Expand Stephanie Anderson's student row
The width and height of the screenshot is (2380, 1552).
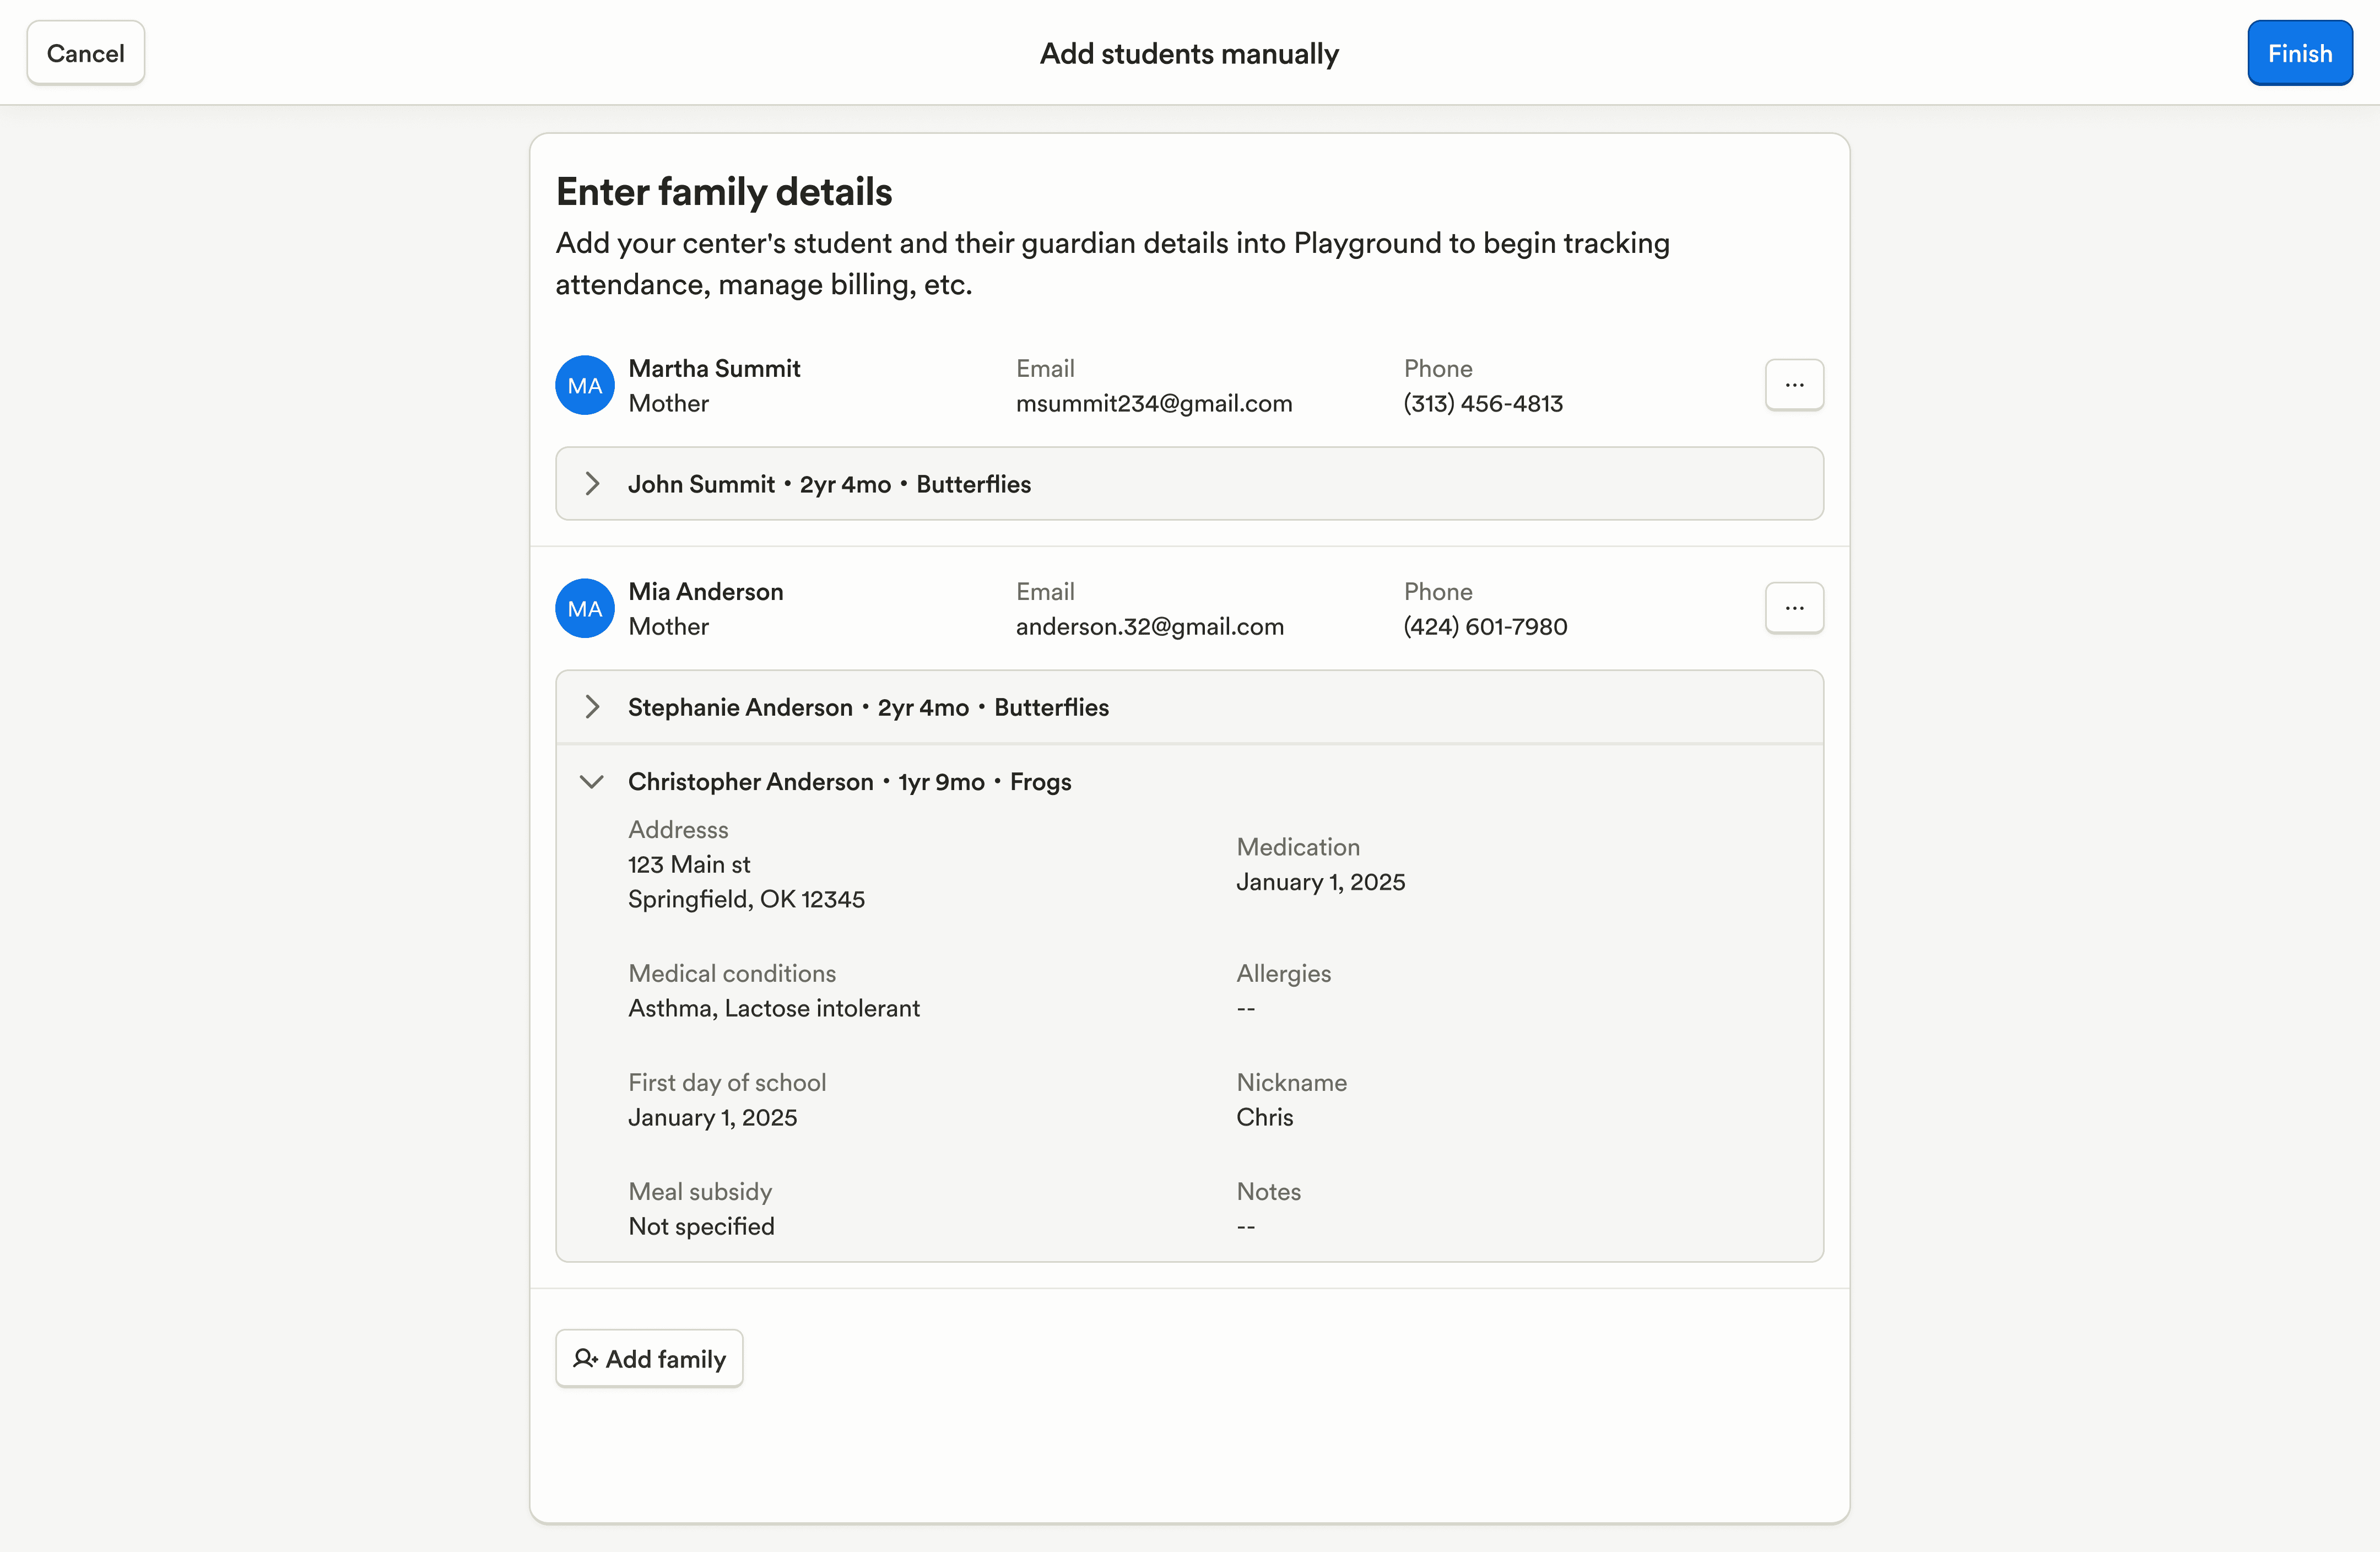pyautogui.click(x=592, y=707)
